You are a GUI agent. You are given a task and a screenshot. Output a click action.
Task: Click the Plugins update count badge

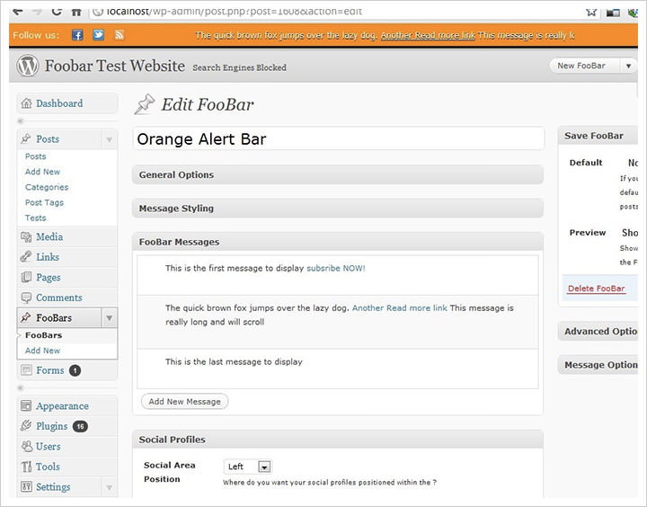[80, 426]
